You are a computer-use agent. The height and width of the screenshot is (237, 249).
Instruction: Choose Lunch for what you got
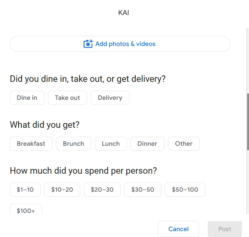[x=111, y=144]
